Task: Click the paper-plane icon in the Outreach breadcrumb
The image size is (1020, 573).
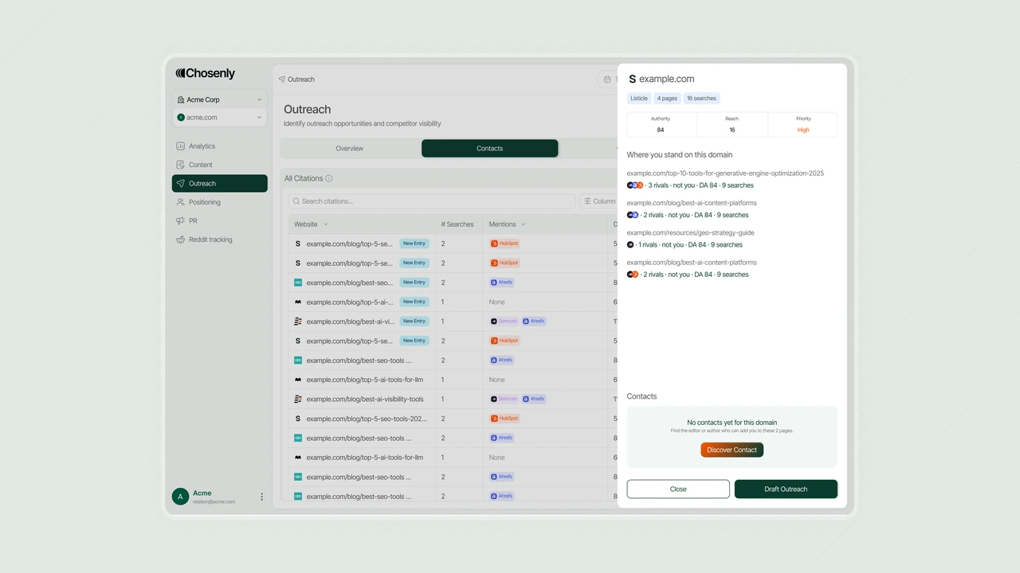Action: click(x=282, y=80)
